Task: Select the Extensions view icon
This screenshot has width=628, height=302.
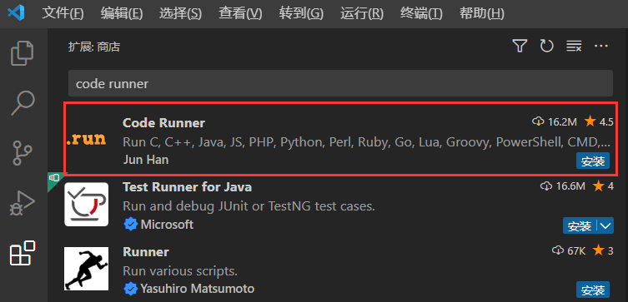Action: coord(23,253)
